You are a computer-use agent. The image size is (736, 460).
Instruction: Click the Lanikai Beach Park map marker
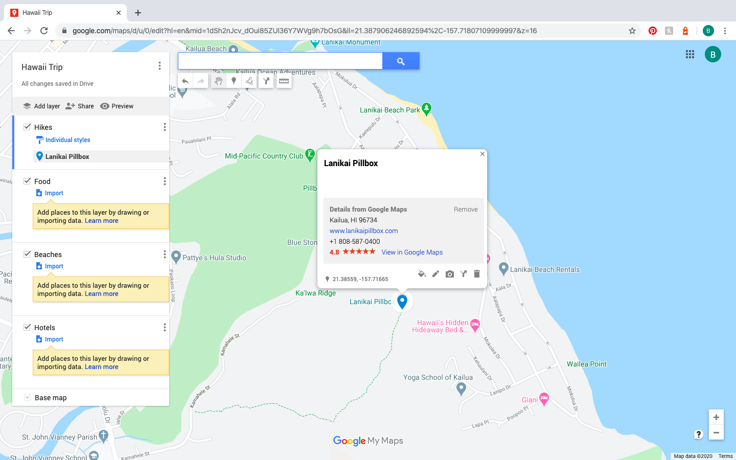pos(427,109)
